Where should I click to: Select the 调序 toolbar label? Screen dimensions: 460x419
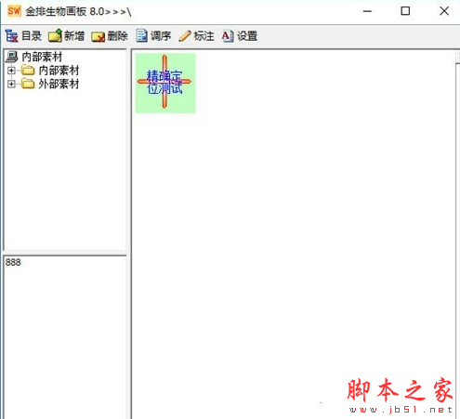coord(161,36)
